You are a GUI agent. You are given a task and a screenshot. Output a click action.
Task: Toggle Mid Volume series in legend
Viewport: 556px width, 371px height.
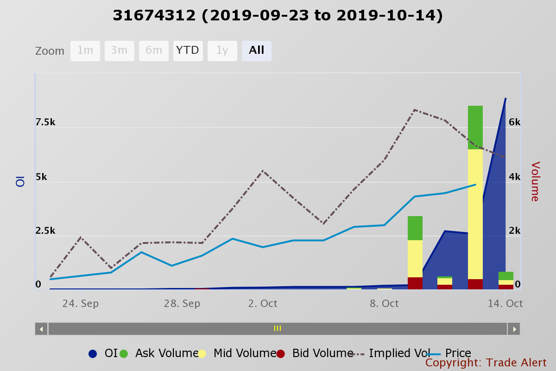click(x=237, y=353)
